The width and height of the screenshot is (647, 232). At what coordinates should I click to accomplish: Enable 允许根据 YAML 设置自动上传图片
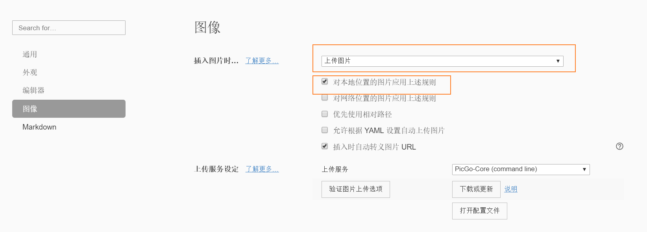coord(324,130)
